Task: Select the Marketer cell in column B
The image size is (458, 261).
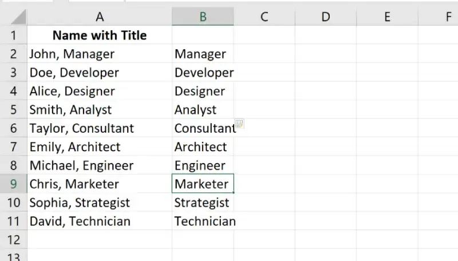Action: coord(203,184)
